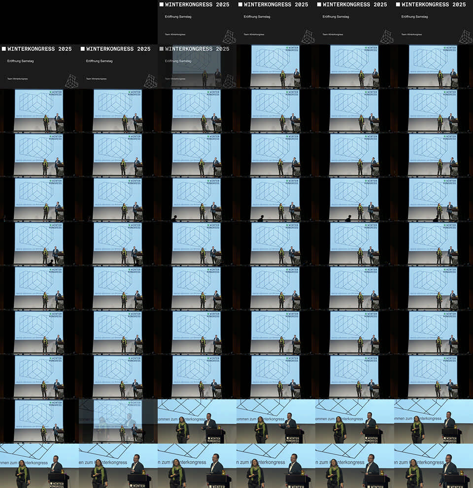Select the title-card frame fading into the stage shot
The image size is (473, 488).
pyautogui.click(x=197, y=67)
